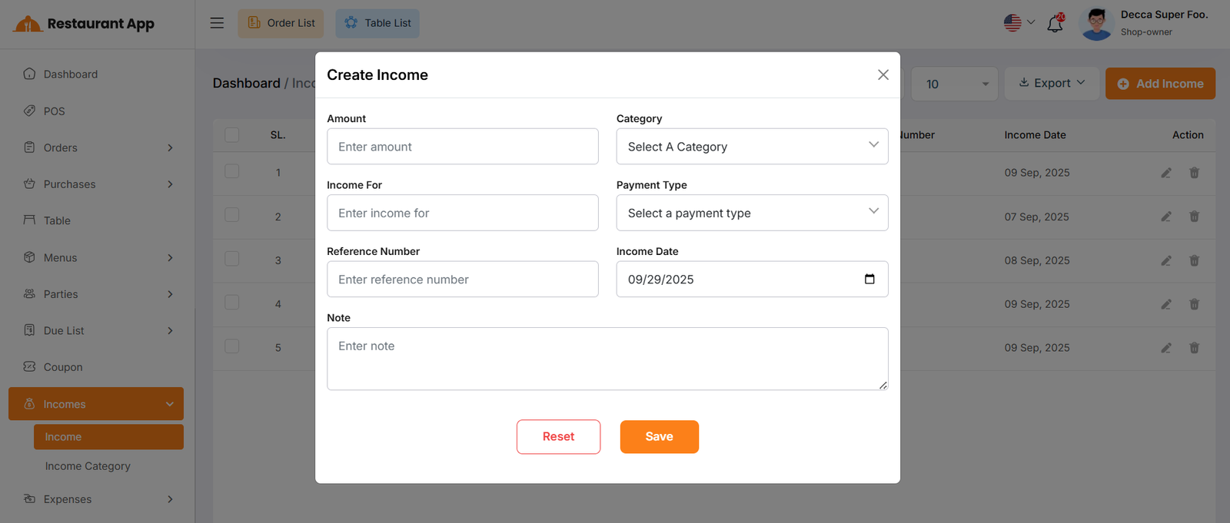The width and height of the screenshot is (1230, 523).
Task: Click the trash icon for row 5
Action: tap(1194, 348)
